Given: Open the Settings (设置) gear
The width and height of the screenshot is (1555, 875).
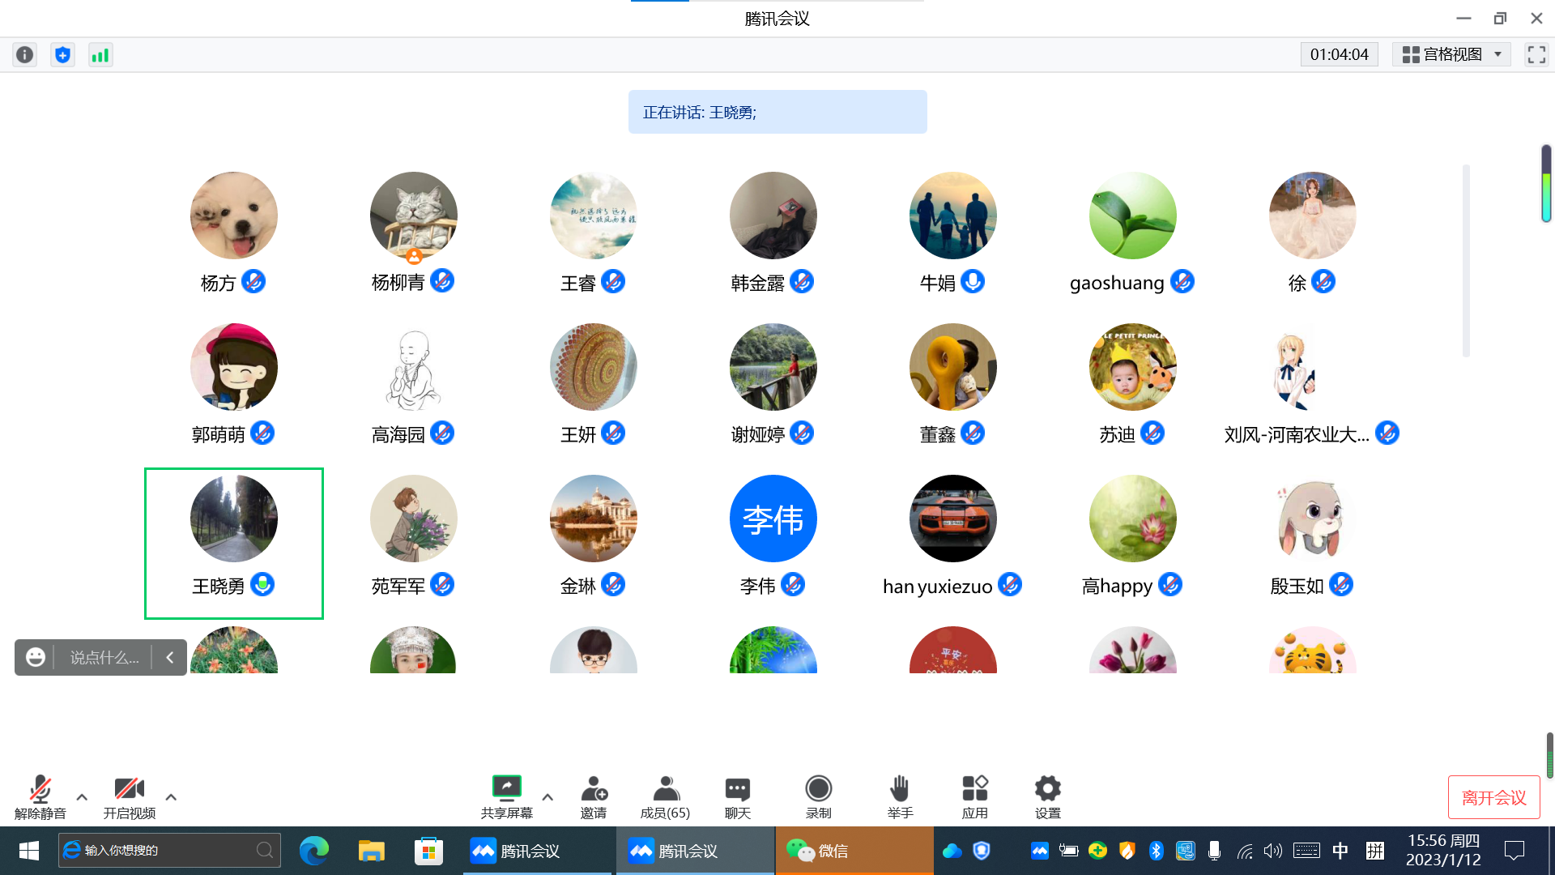Looking at the screenshot, I should click(1047, 796).
